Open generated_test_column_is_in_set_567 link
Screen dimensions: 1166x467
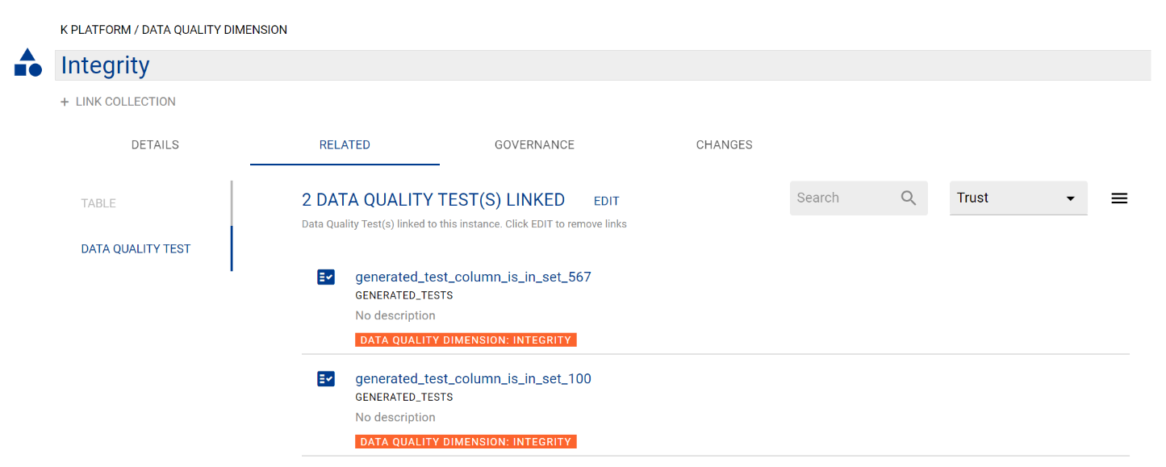click(x=473, y=277)
